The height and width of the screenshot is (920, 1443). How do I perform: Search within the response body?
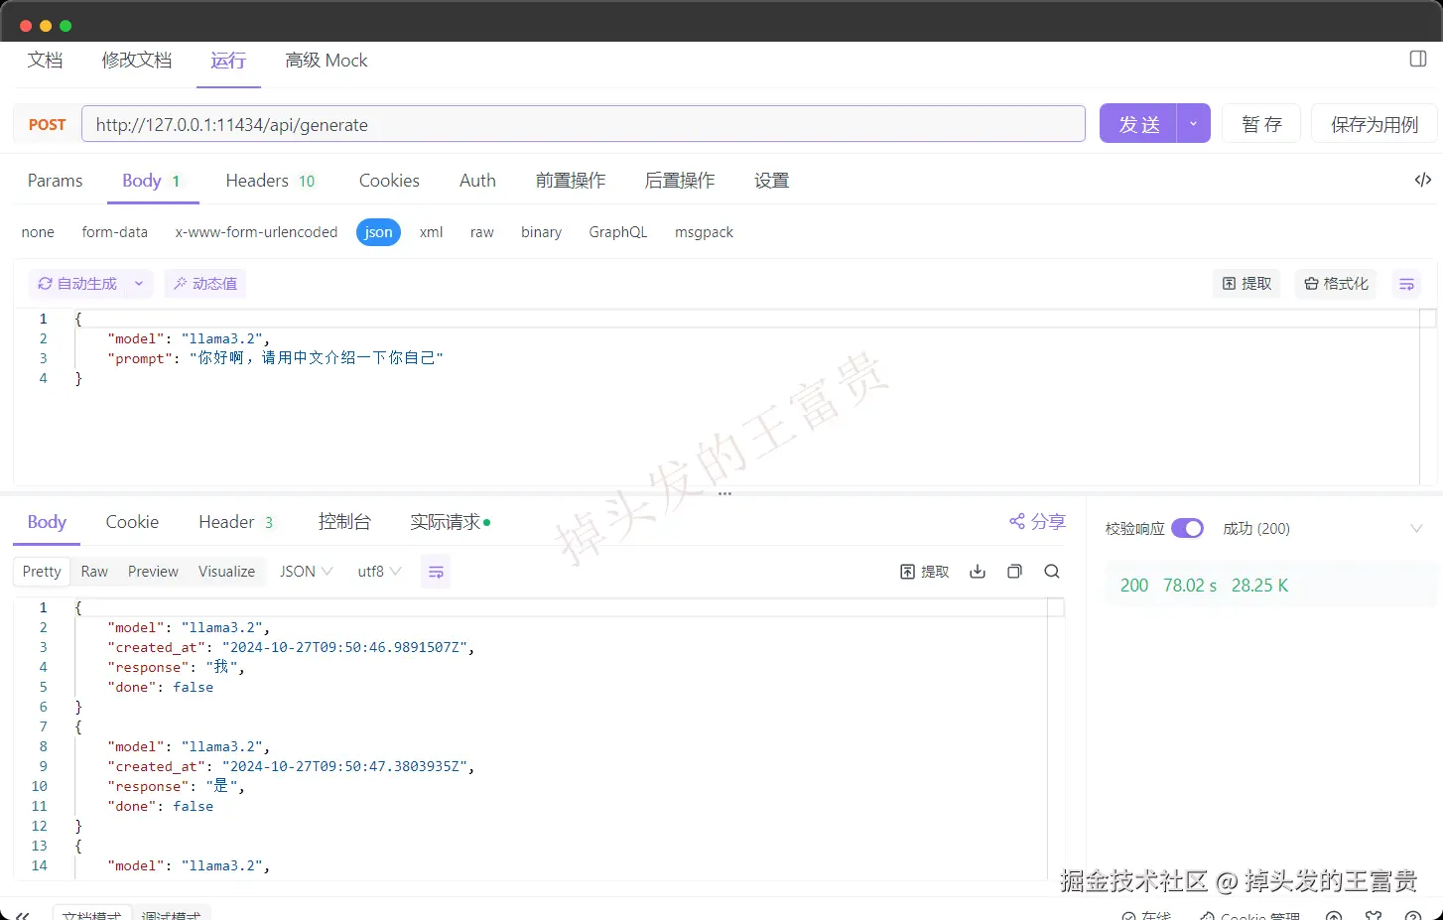point(1052,572)
